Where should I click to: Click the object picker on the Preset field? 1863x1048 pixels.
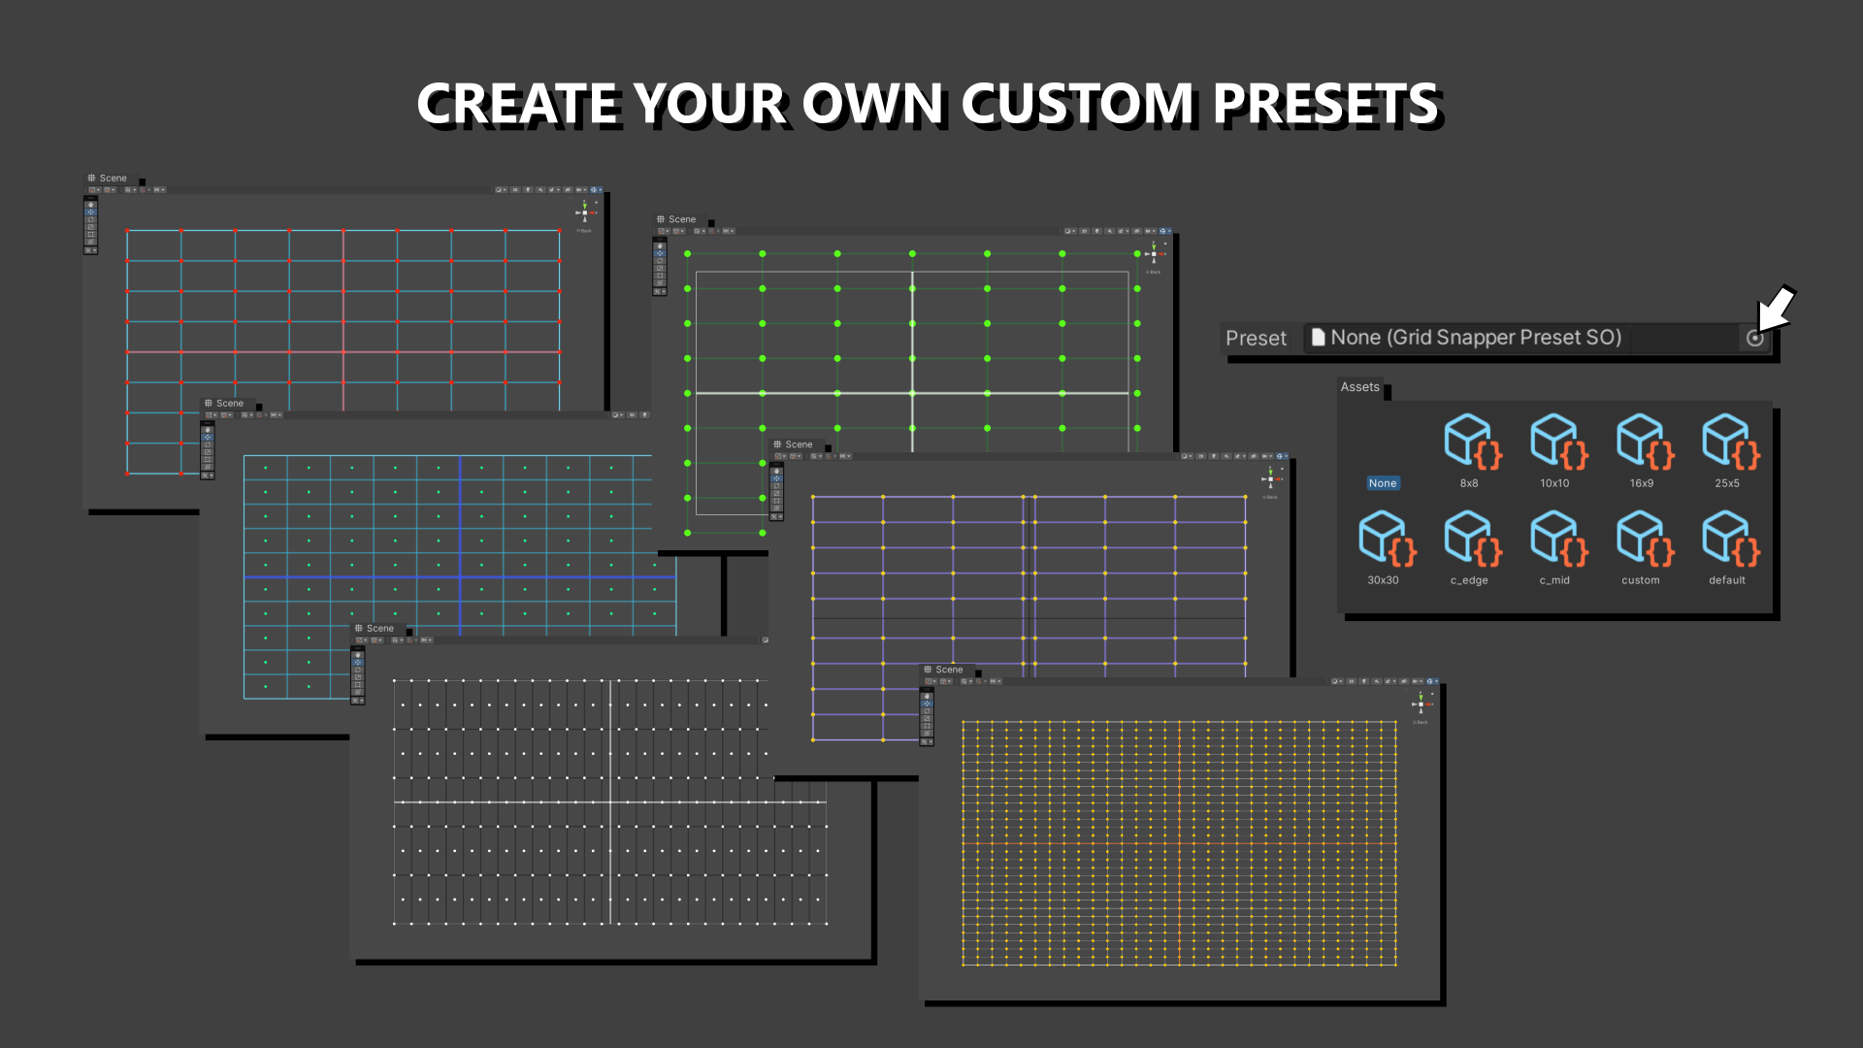[1753, 338]
